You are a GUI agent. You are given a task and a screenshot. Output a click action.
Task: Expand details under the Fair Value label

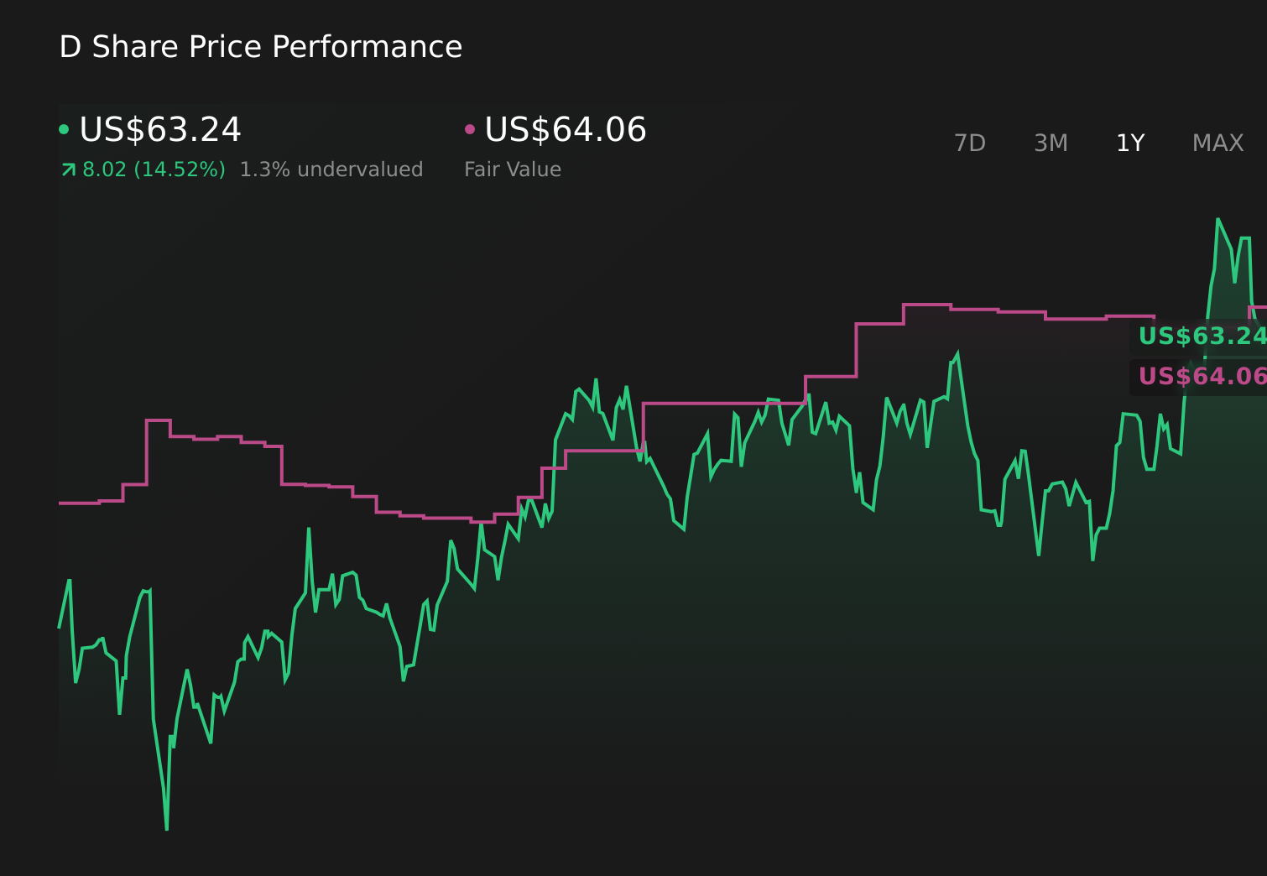coord(513,169)
